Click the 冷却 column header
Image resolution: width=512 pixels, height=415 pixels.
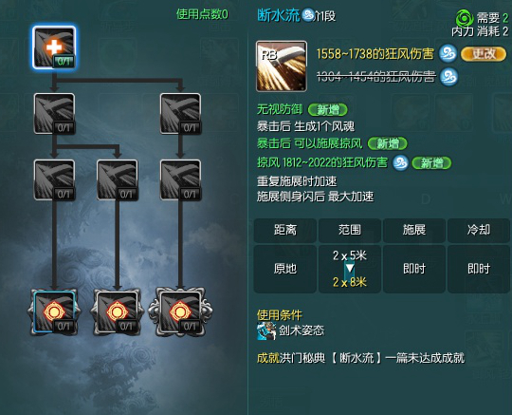[x=479, y=230]
